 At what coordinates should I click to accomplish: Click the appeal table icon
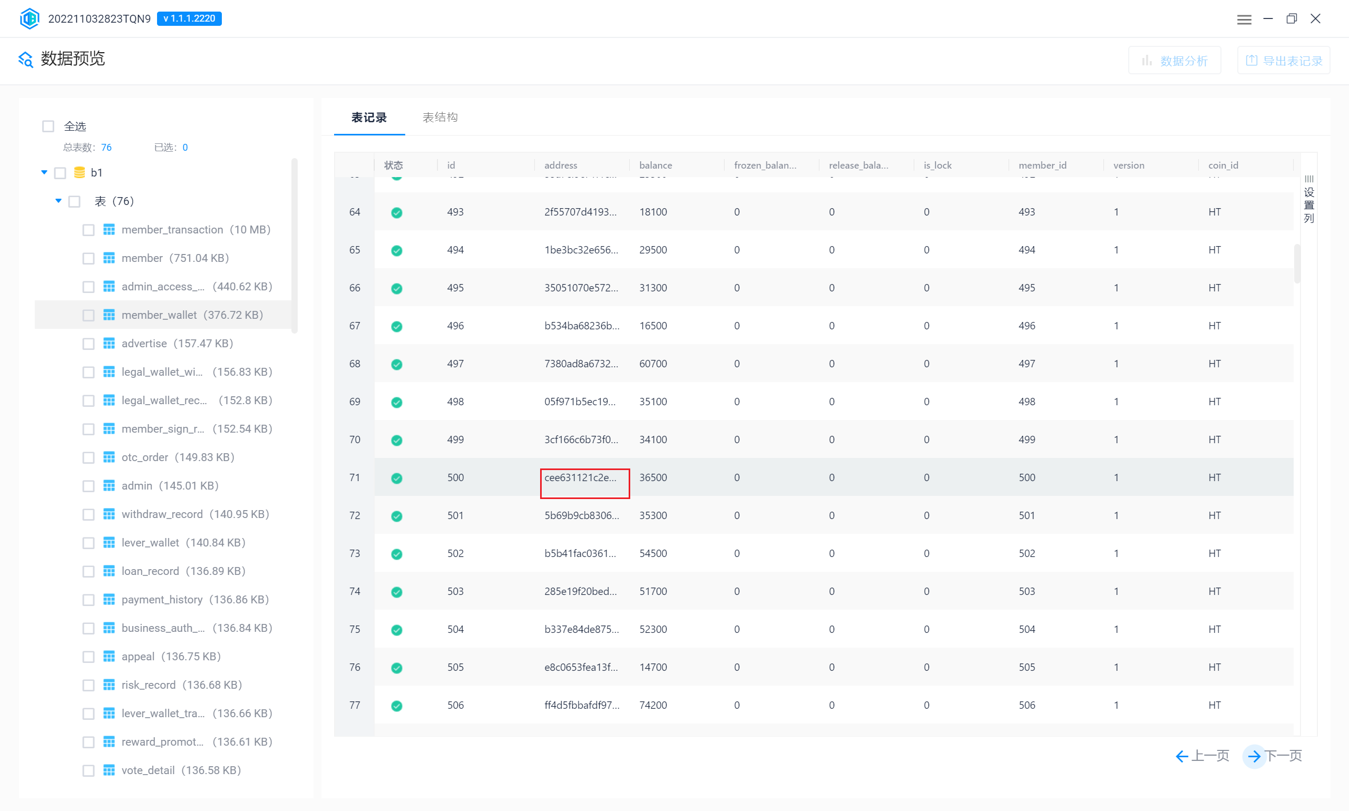(x=109, y=656)
